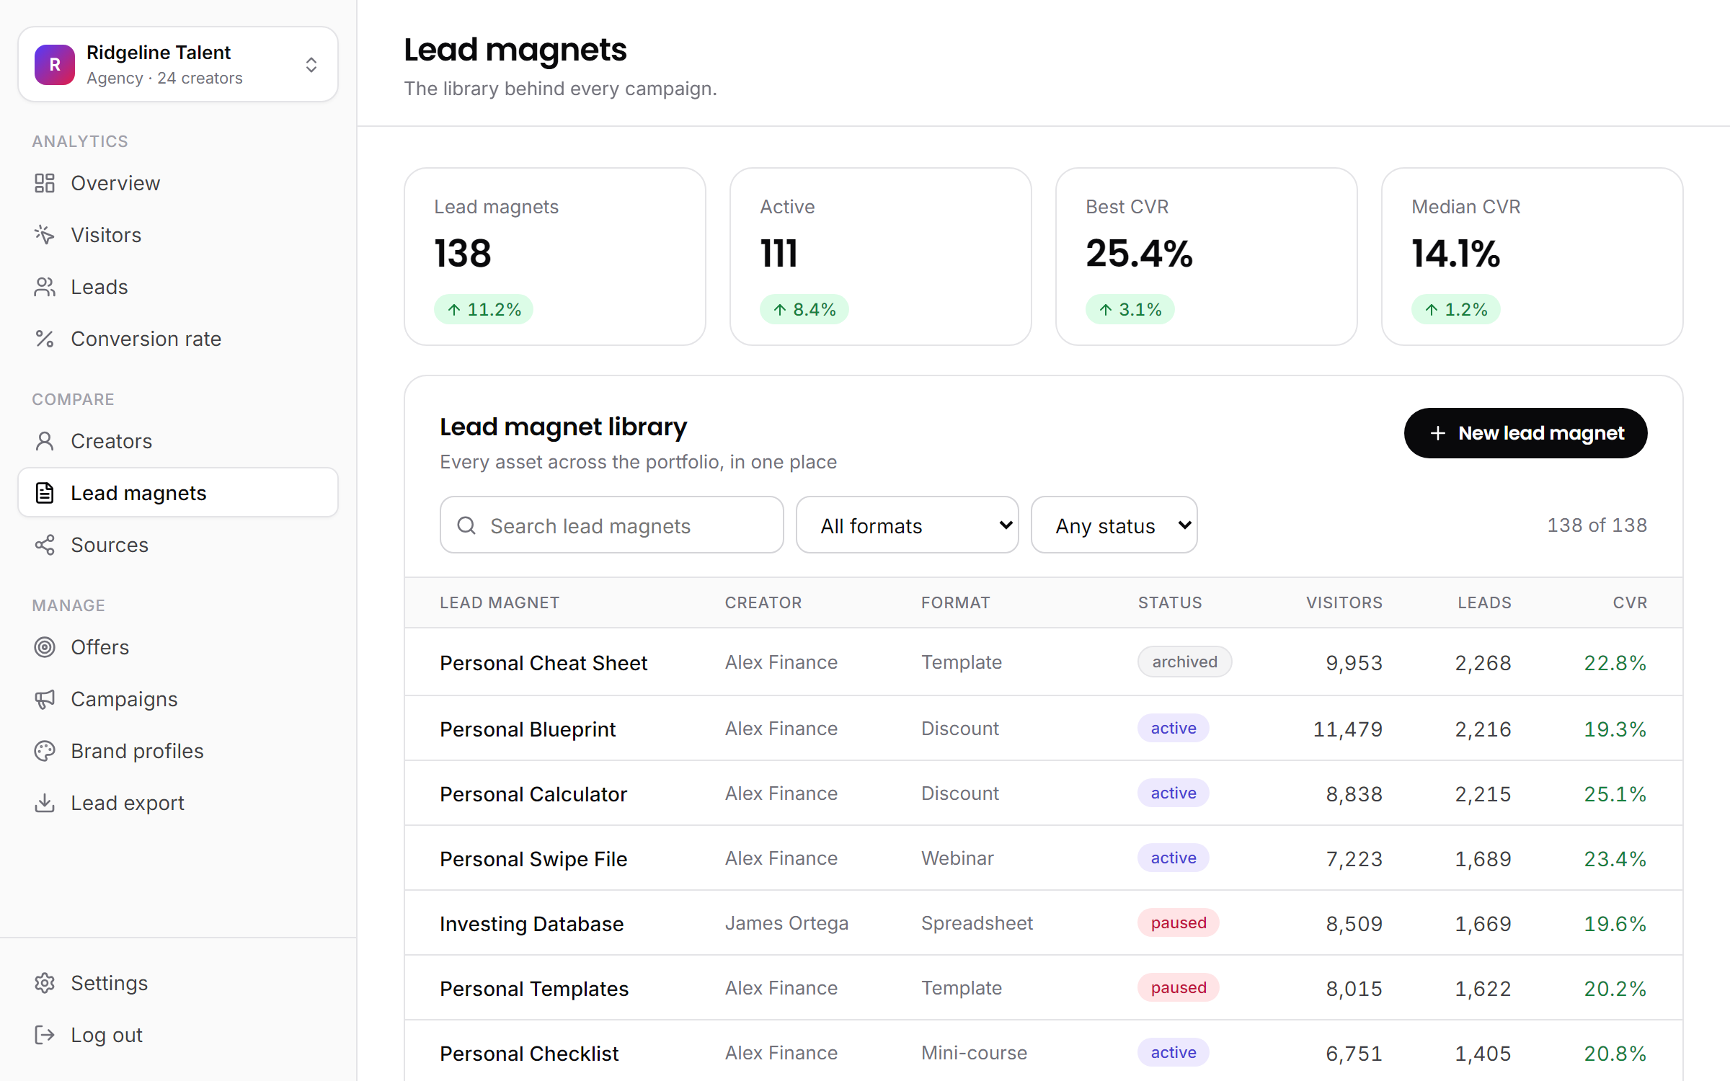Open the Personal Cheat Sheet row
This screenshot has width=1730, height=1081.
tap(1043, 662)
